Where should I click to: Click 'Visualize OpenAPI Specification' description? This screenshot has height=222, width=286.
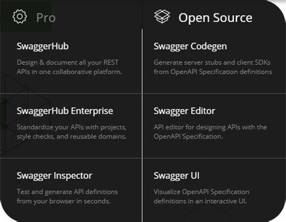pyautogui.click(x=202, y=192)
